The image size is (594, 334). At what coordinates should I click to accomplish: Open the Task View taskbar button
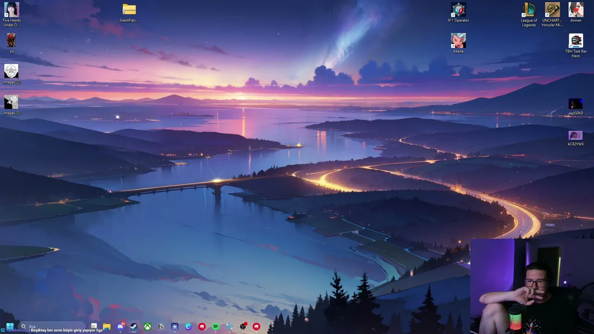[94, 327]
